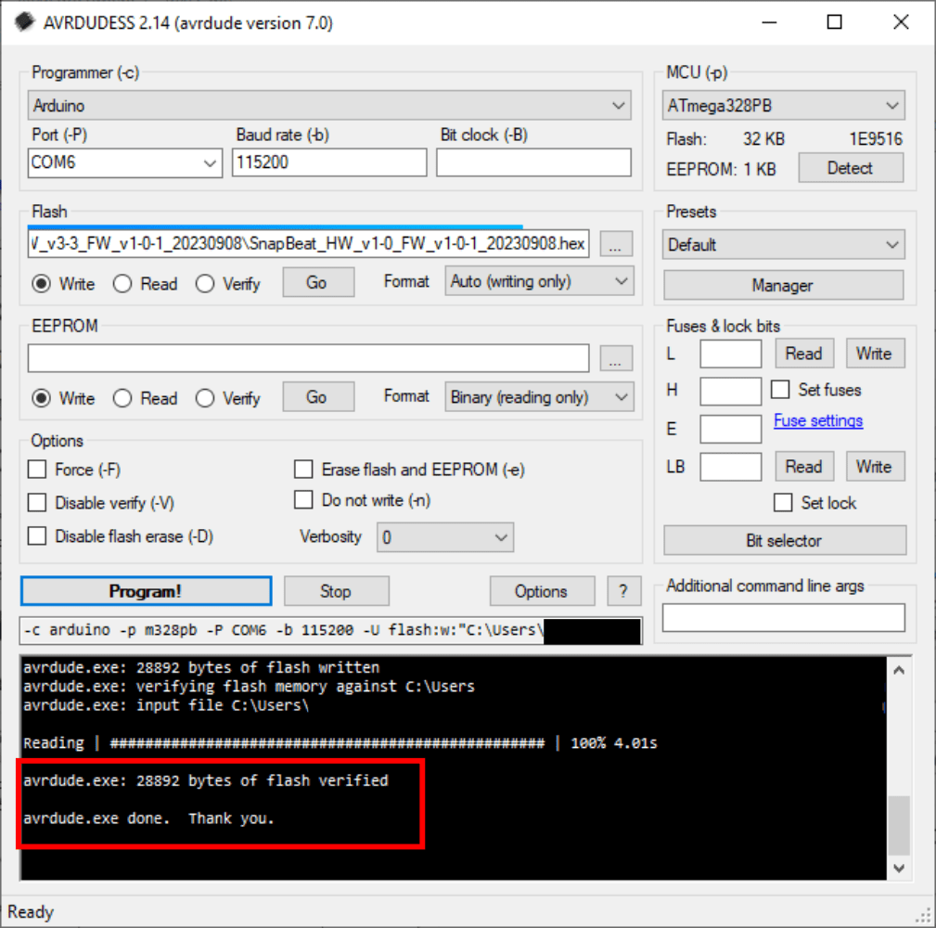Click the console scrollbar thumb

899,825
